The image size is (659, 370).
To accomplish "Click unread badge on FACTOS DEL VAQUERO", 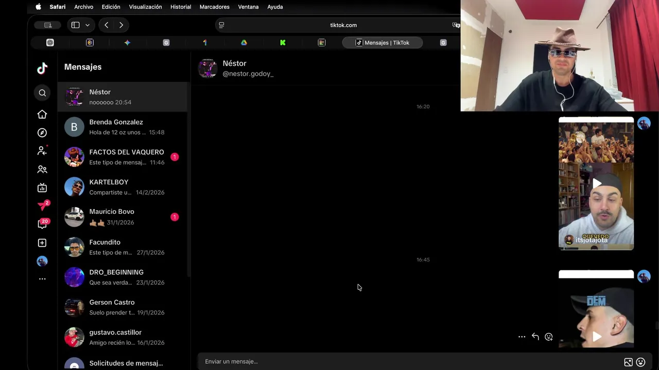I will click(x=175, y=157).
